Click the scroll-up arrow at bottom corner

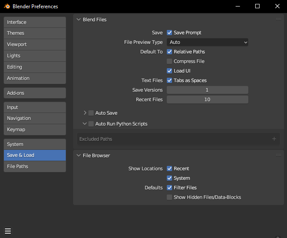[278, 237]
